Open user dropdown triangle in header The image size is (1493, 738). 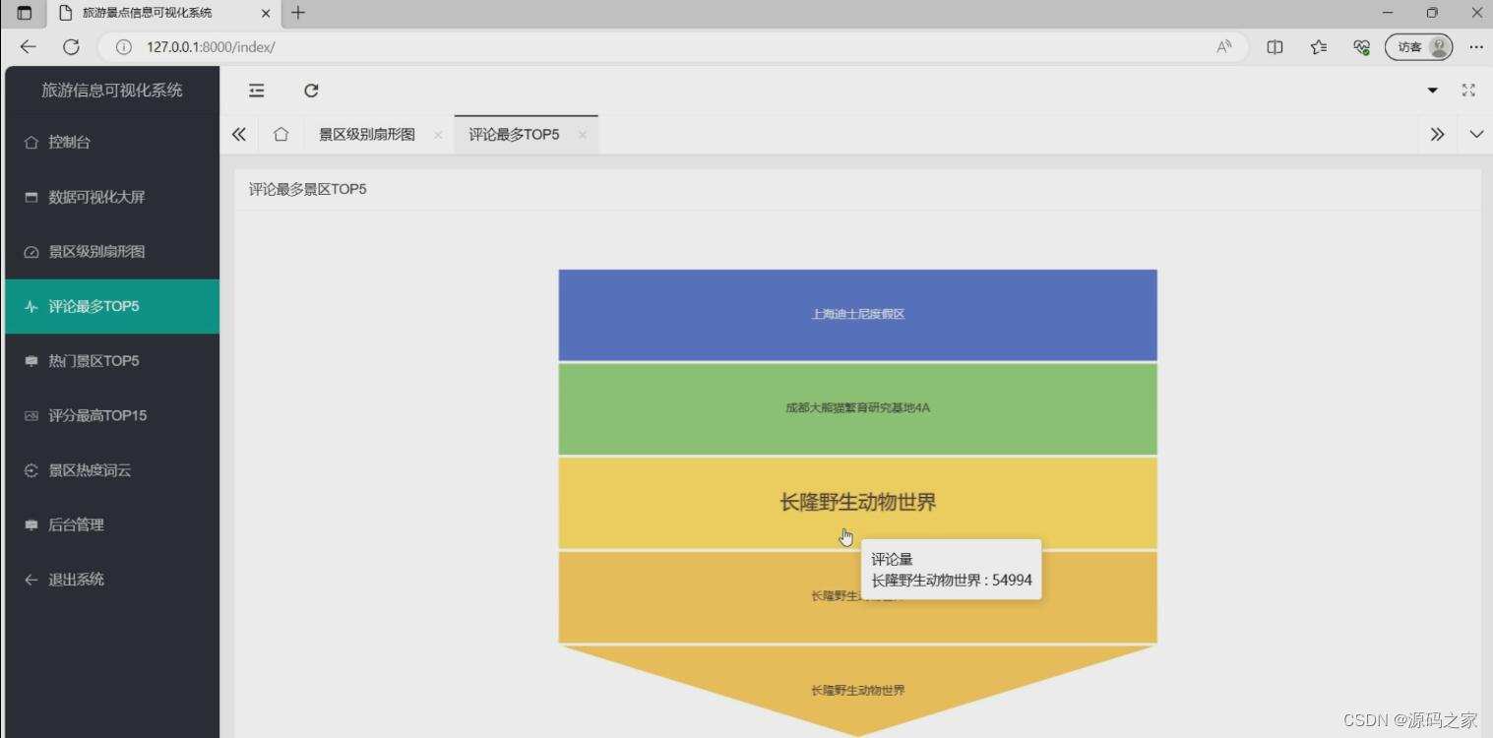click(1433, 91)
